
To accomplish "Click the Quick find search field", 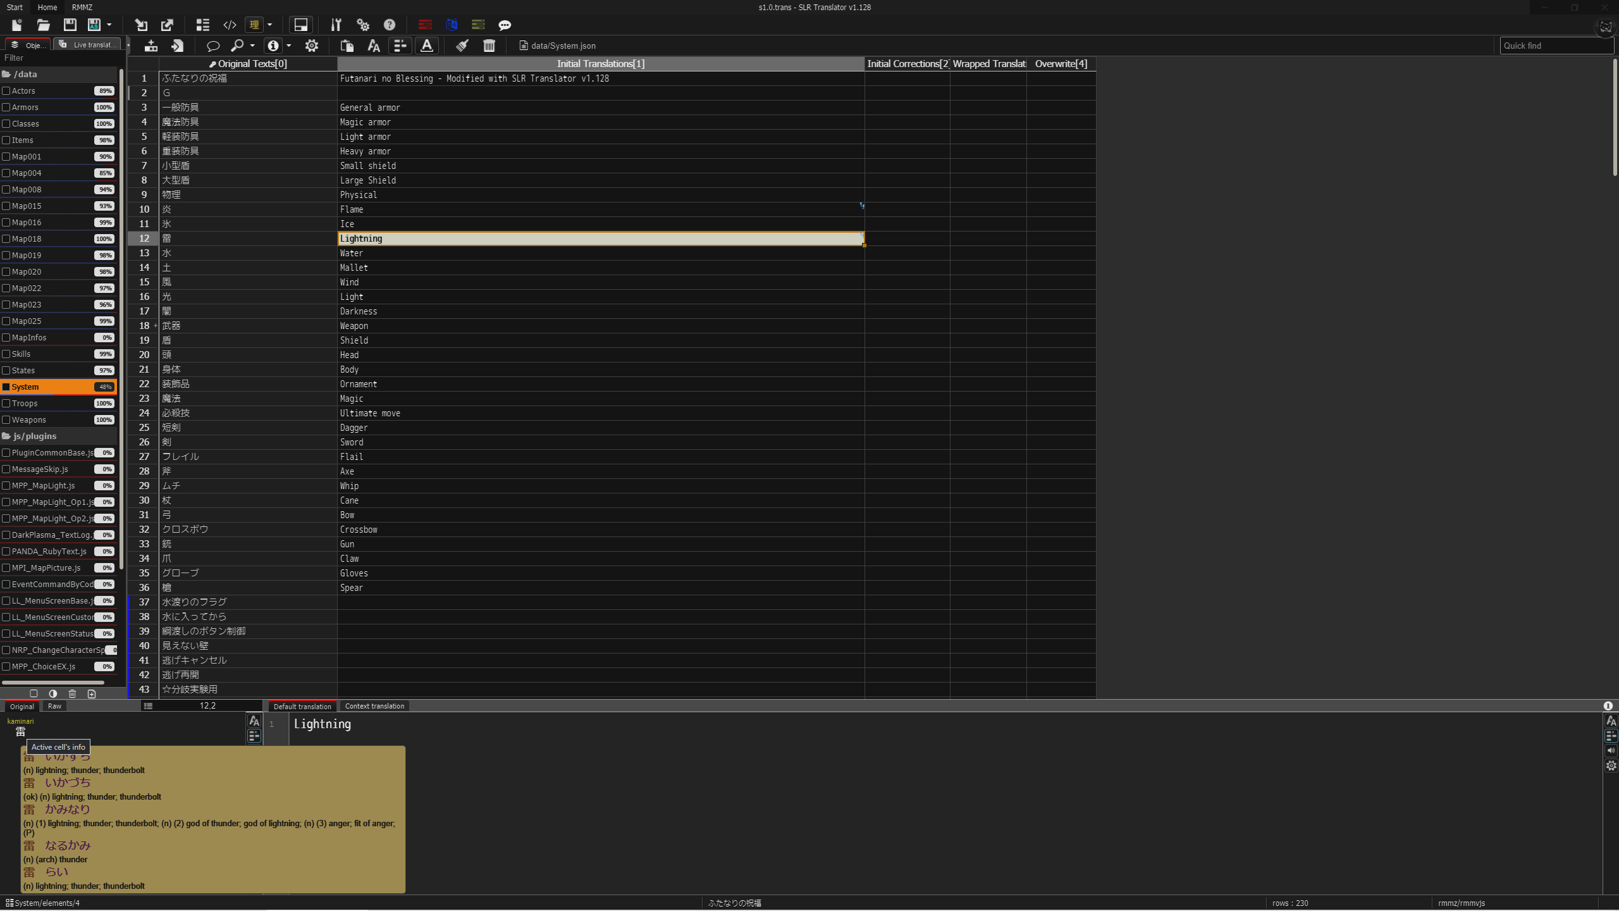I will [1556, 46].
